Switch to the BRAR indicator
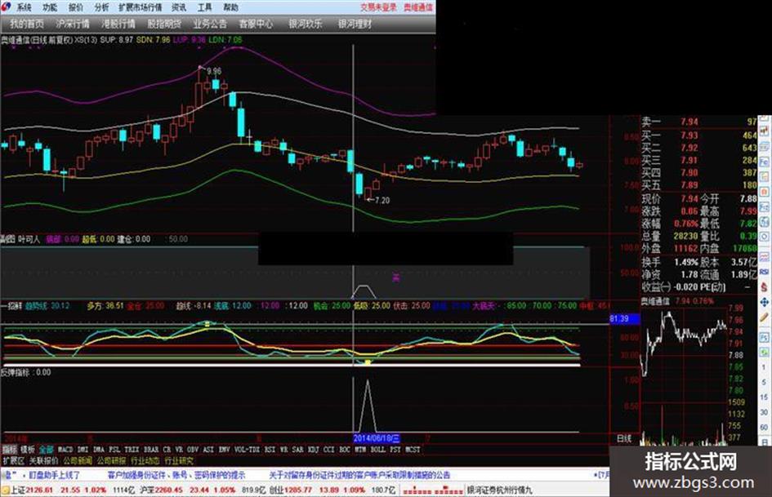Viewport: 772px width, 497px height. click(x=151, y=450)
